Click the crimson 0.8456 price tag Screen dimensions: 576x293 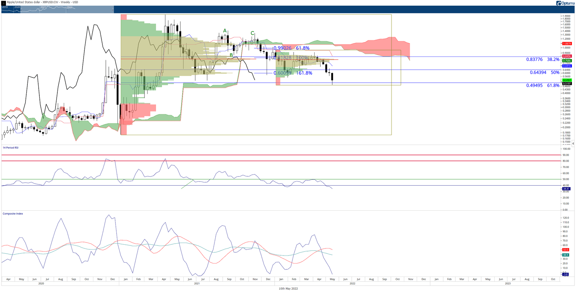pyautogui.click(x=566, y=56)
